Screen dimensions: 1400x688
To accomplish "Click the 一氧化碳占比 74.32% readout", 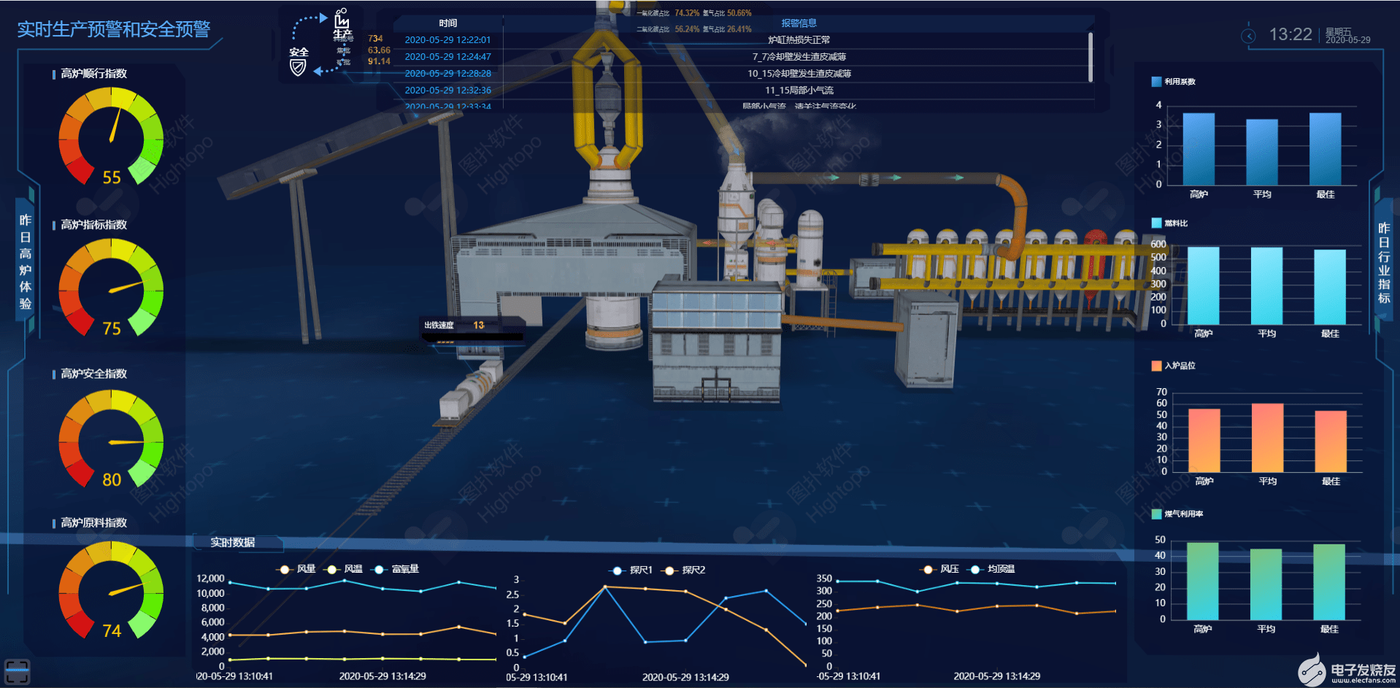I will pos(668,13).
